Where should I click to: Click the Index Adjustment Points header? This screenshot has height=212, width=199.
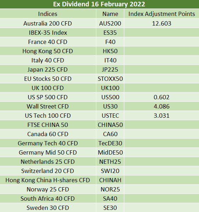161,14
